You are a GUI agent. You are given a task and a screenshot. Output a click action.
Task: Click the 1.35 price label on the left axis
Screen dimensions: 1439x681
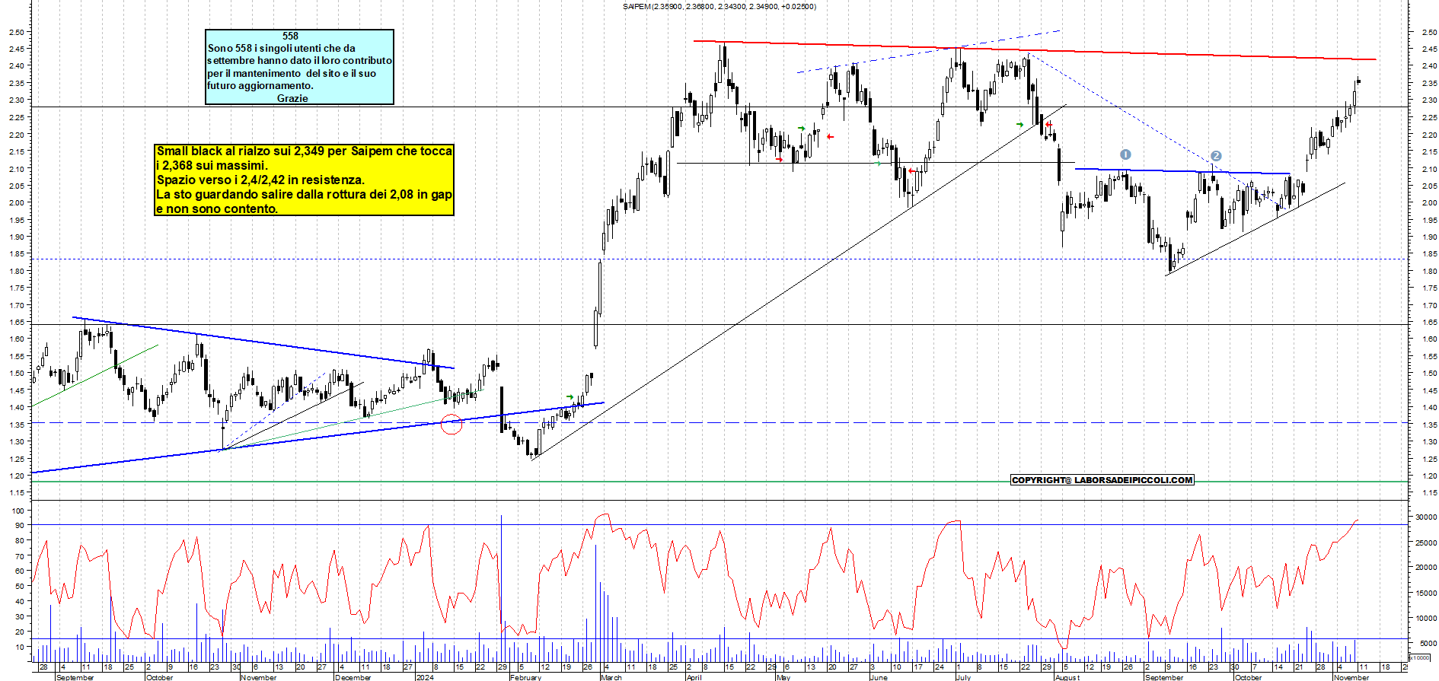15,425
